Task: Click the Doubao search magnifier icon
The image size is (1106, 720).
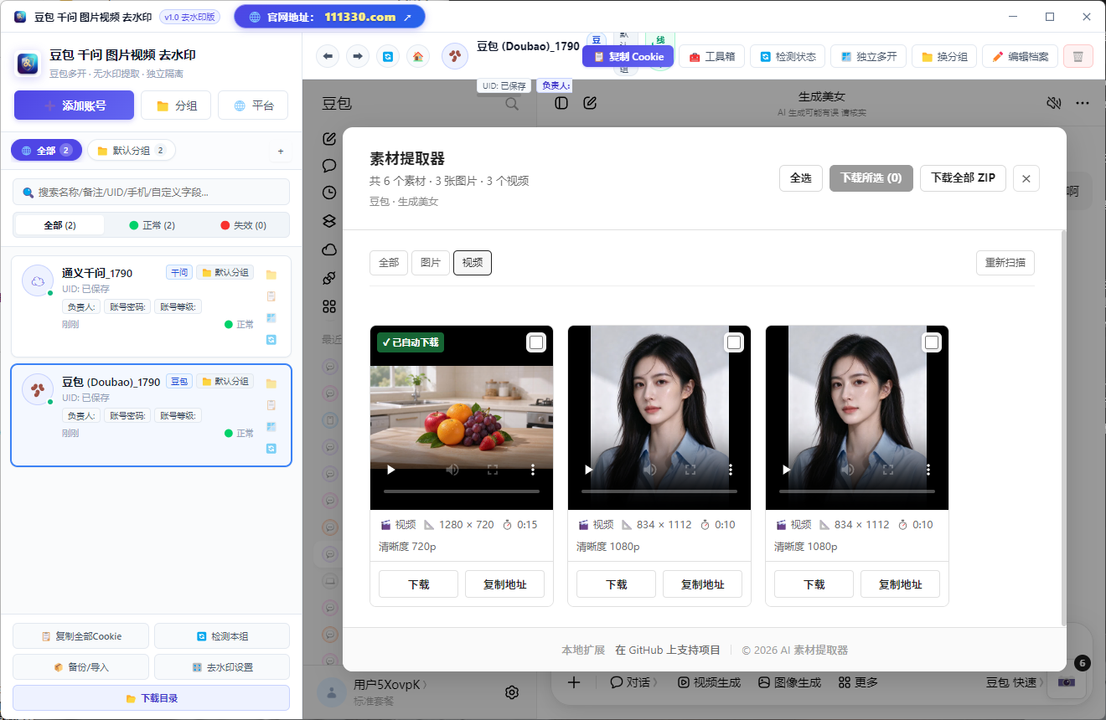Action: (x=512, y=104)
